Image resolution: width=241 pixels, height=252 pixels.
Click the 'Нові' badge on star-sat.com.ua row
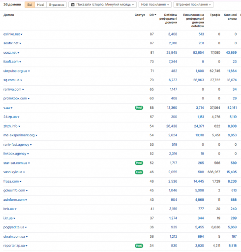pos(139,163)
